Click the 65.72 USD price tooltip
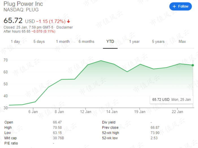The image size is (198, 148). click(171, 100)
